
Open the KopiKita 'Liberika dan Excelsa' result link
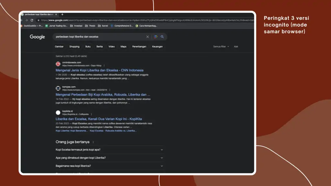tap(99, 119)
